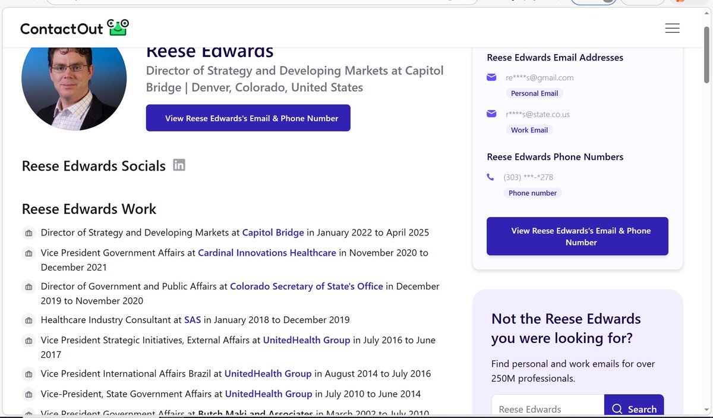Image resolution: width=713 pixels, height=418 pixels.
Task: Click the View Email & Phone Number button under name
Action: click(248, 118)
